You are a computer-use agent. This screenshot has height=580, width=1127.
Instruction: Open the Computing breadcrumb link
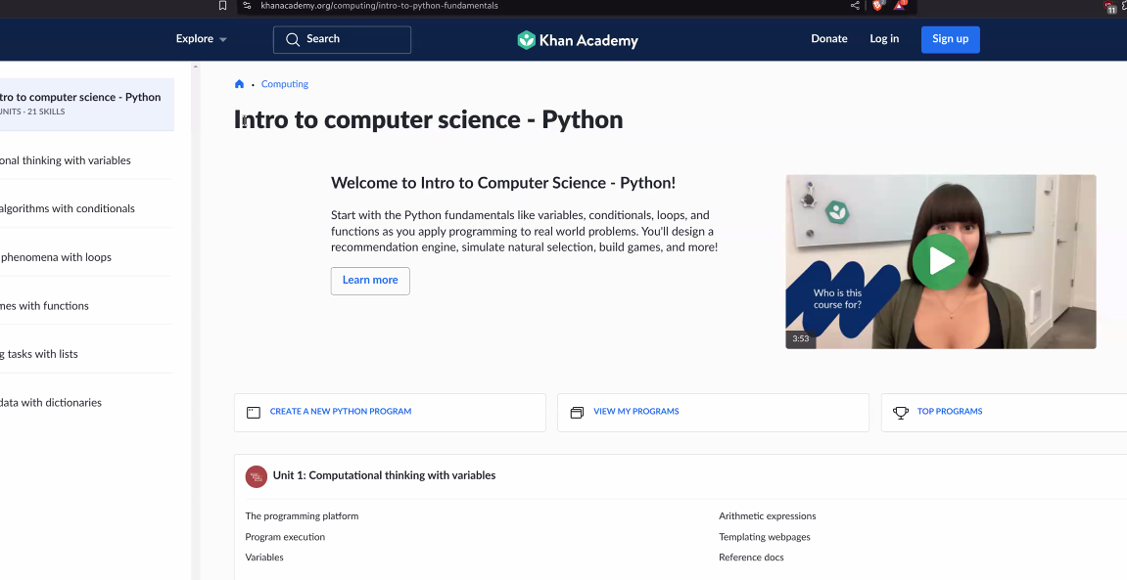285,84
